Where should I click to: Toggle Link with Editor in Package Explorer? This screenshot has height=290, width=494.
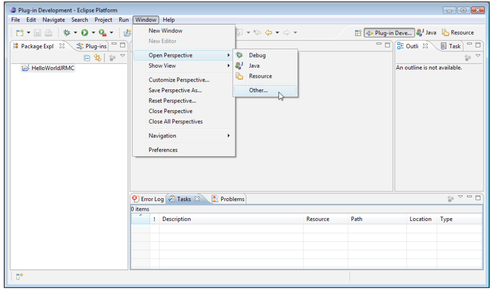(97, 58)
